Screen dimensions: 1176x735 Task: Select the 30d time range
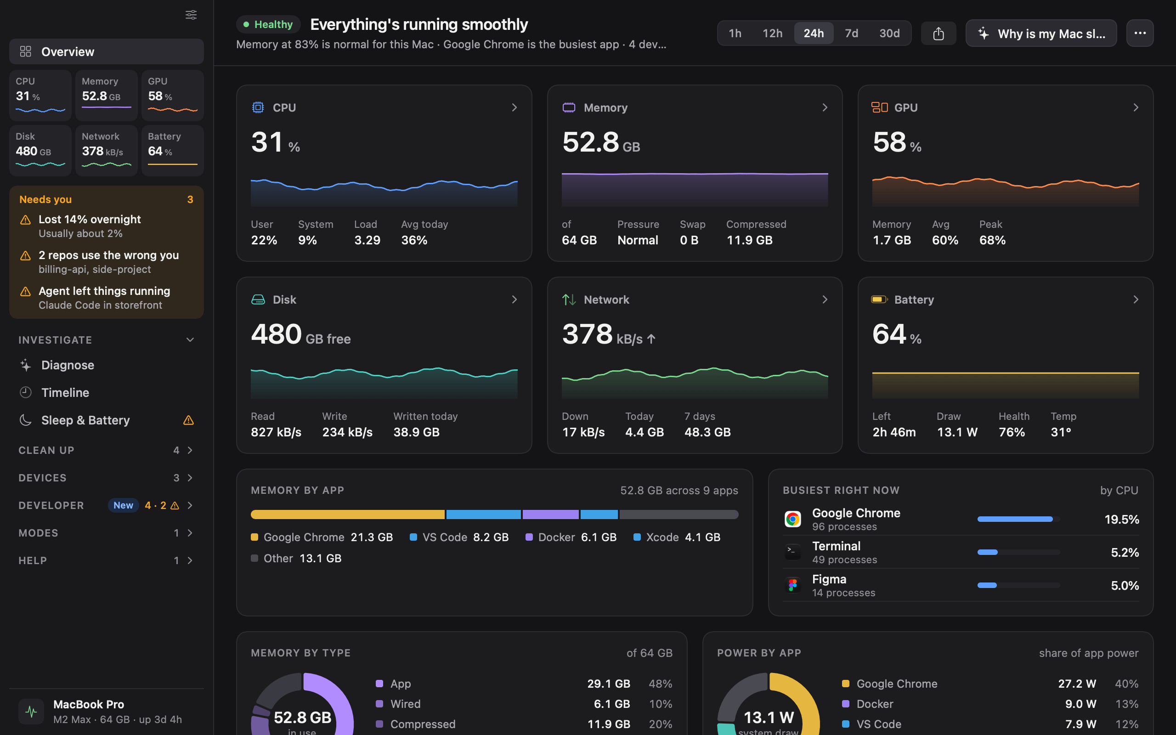point(889,33)
